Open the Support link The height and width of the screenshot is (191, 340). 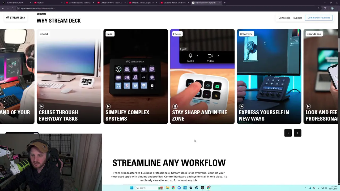297,18
